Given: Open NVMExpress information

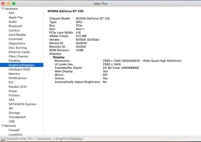Looking at the screenshot, I should (18, 78).
